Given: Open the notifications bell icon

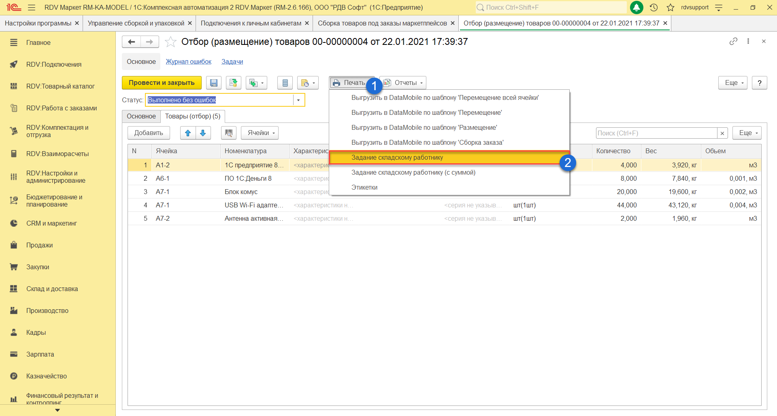Looking at the screenshot, I should point(637,7).
